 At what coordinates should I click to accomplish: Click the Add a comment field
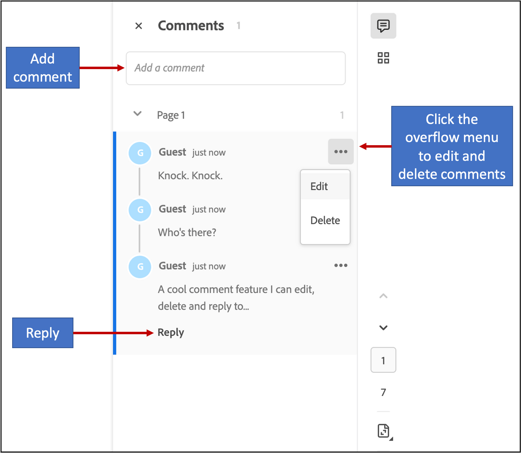[x=236, y=68]
